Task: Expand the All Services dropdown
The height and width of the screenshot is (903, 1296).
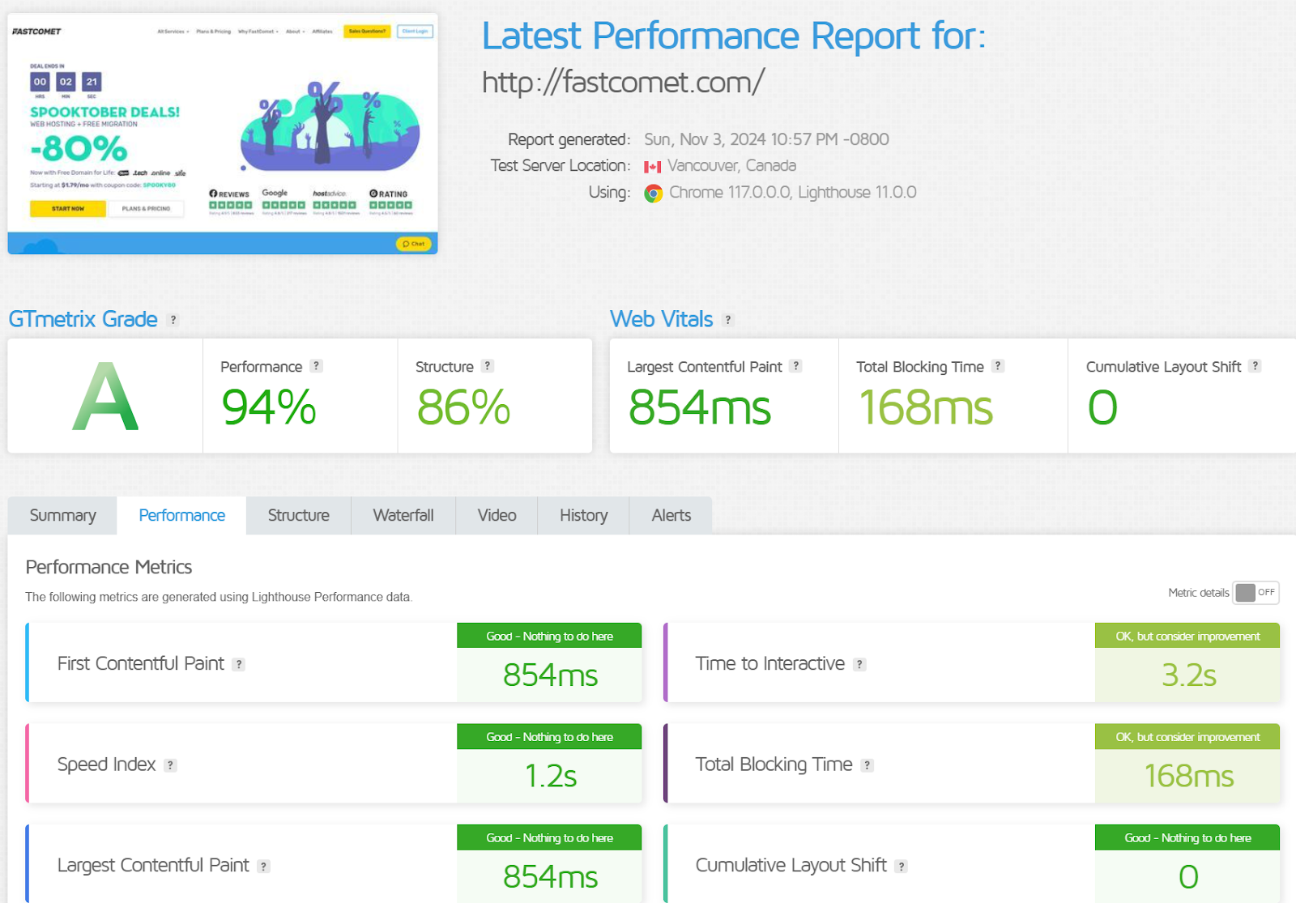Action: click(x=170, y=32)
